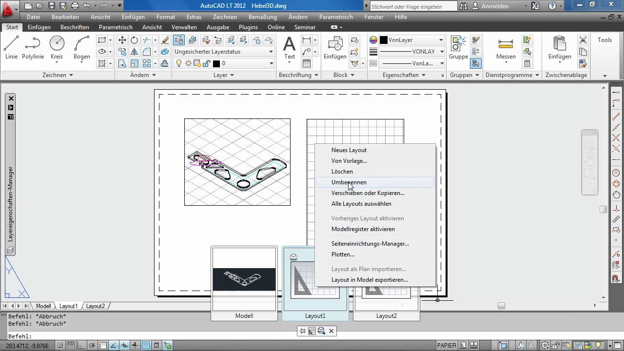Screen dimensions: 624x351
Task: Open the VonLa... linetype dropdown
Action: coord(412,63)
